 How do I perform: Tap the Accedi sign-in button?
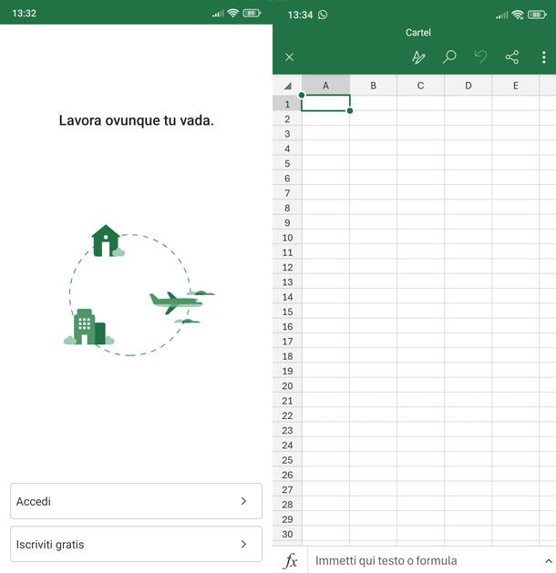[x=137, y=501]
